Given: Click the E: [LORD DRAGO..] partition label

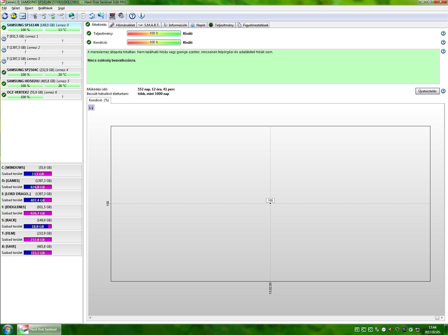Looking at the screenshot, I should click(16, 194).
